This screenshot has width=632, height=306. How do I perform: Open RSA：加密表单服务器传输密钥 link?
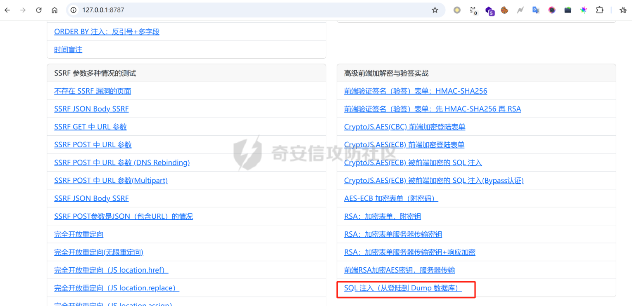tap(393, 234)
